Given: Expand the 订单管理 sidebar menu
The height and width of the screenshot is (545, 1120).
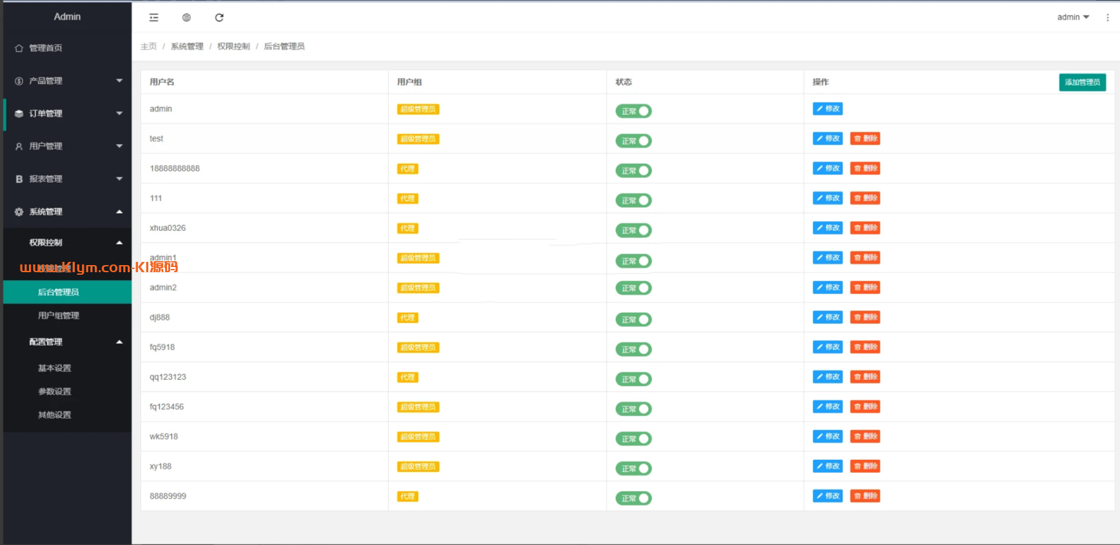Looking at the screenshot, I should (67, 114).
